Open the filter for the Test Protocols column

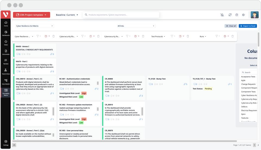click(x=172, y=36)
